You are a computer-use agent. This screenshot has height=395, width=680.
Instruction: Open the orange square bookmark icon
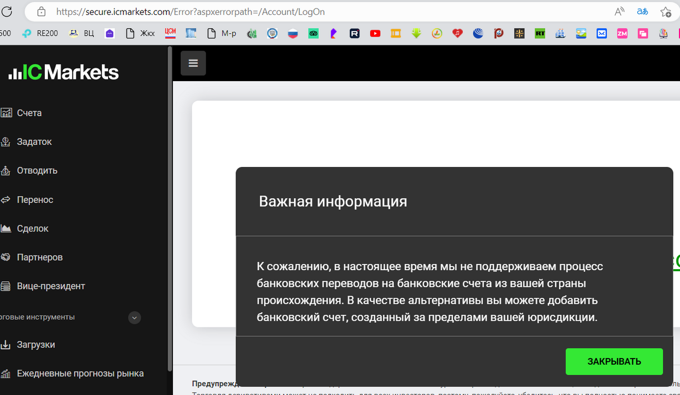[x=396, y=33]
